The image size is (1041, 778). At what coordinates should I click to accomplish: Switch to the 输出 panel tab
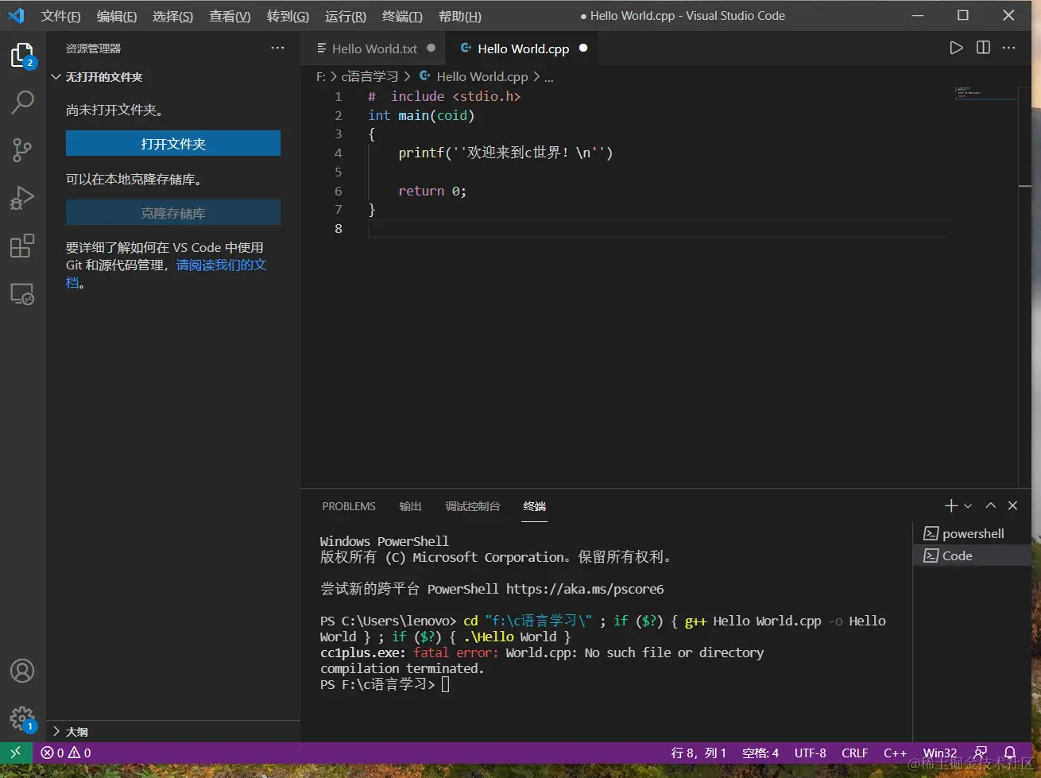[410, 506]
